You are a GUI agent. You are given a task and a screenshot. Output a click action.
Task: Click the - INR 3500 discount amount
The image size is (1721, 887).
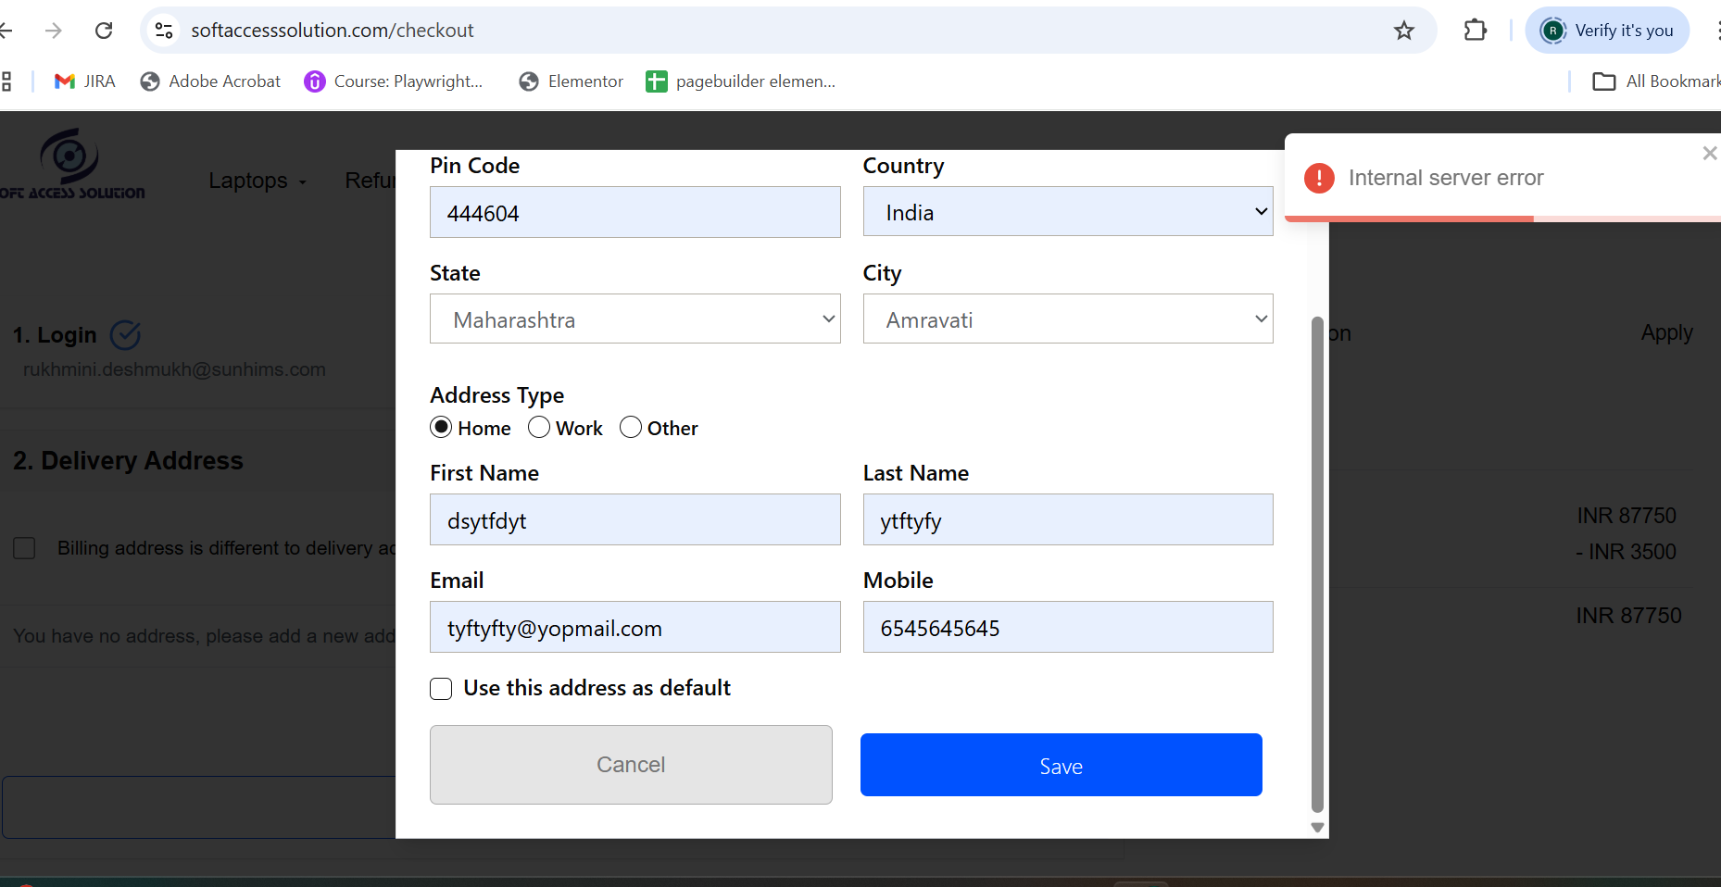click(1626, 552)
